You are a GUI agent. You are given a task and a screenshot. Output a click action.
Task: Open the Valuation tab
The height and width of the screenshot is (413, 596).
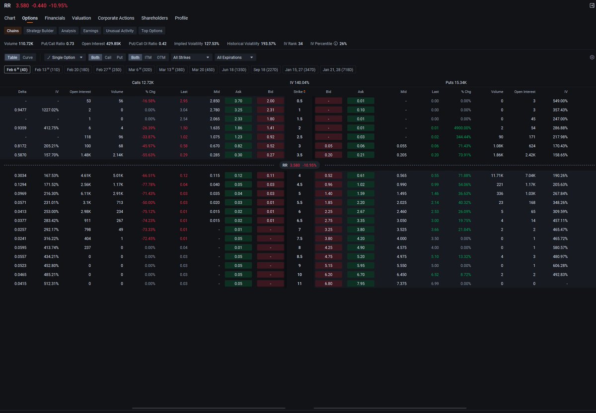(81, 18)
